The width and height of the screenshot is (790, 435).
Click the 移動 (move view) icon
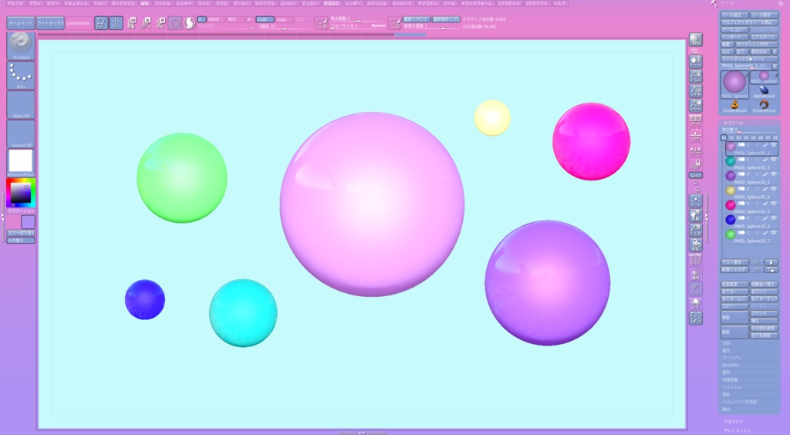pyautogui.click(x=695, y=215)
